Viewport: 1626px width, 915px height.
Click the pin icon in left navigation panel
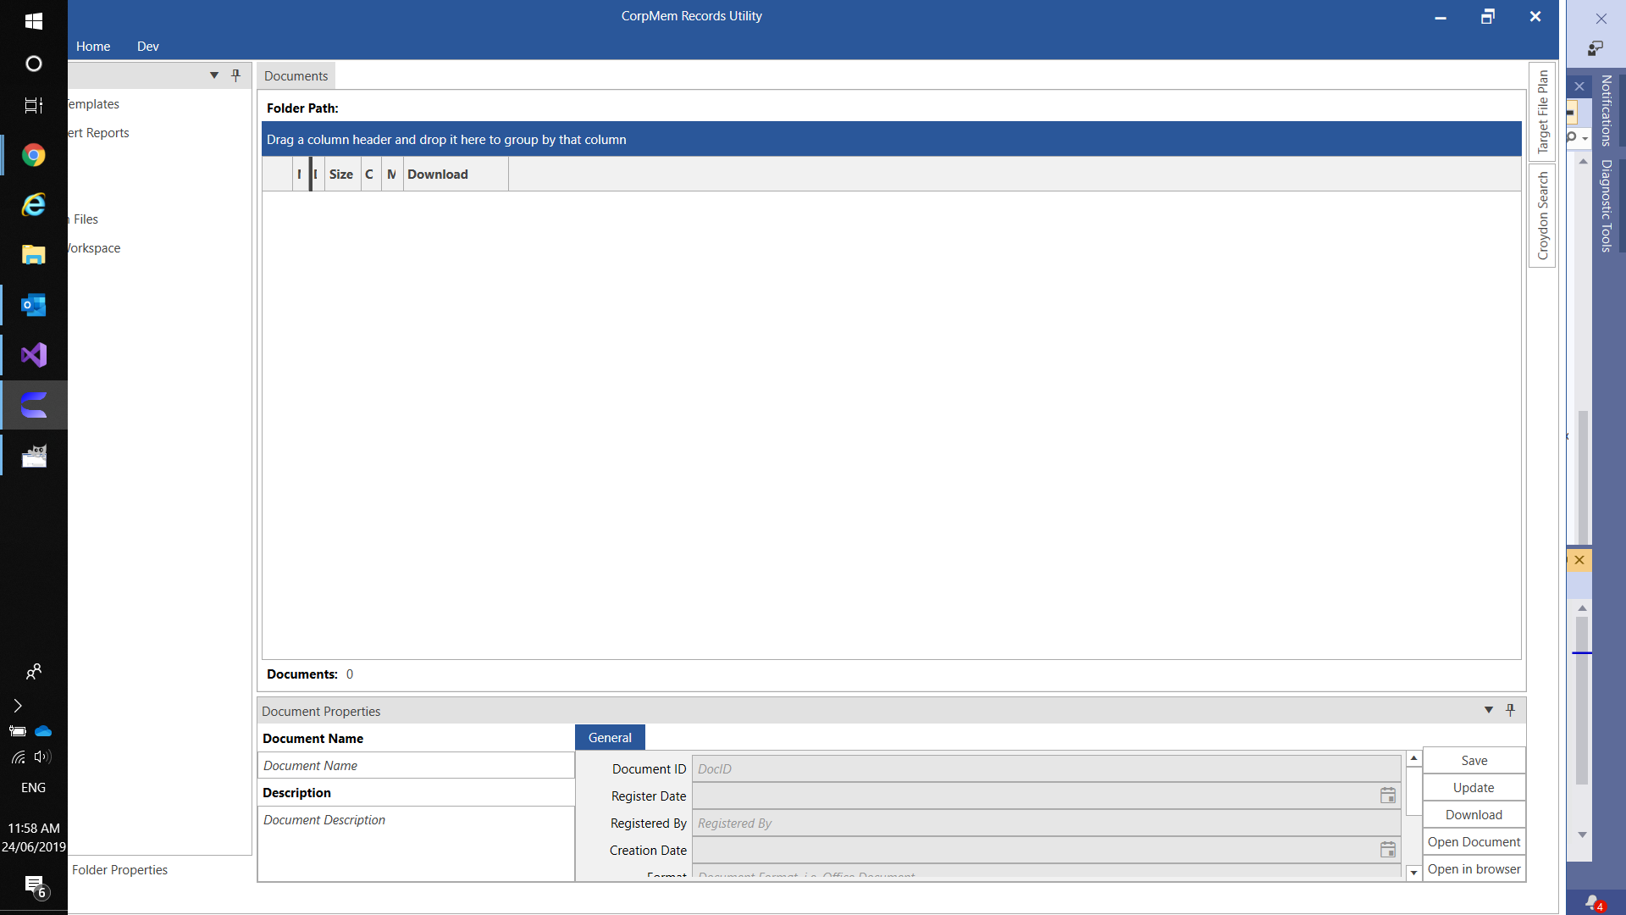236,75
